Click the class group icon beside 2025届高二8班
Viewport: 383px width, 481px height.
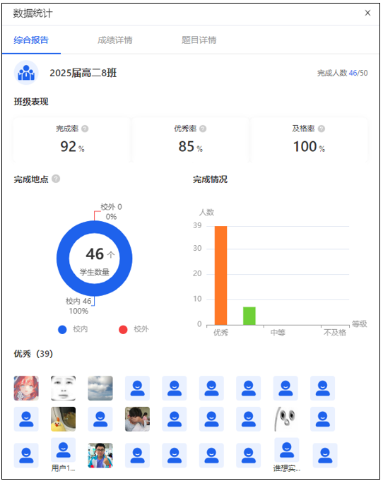[x=26, y=73]
